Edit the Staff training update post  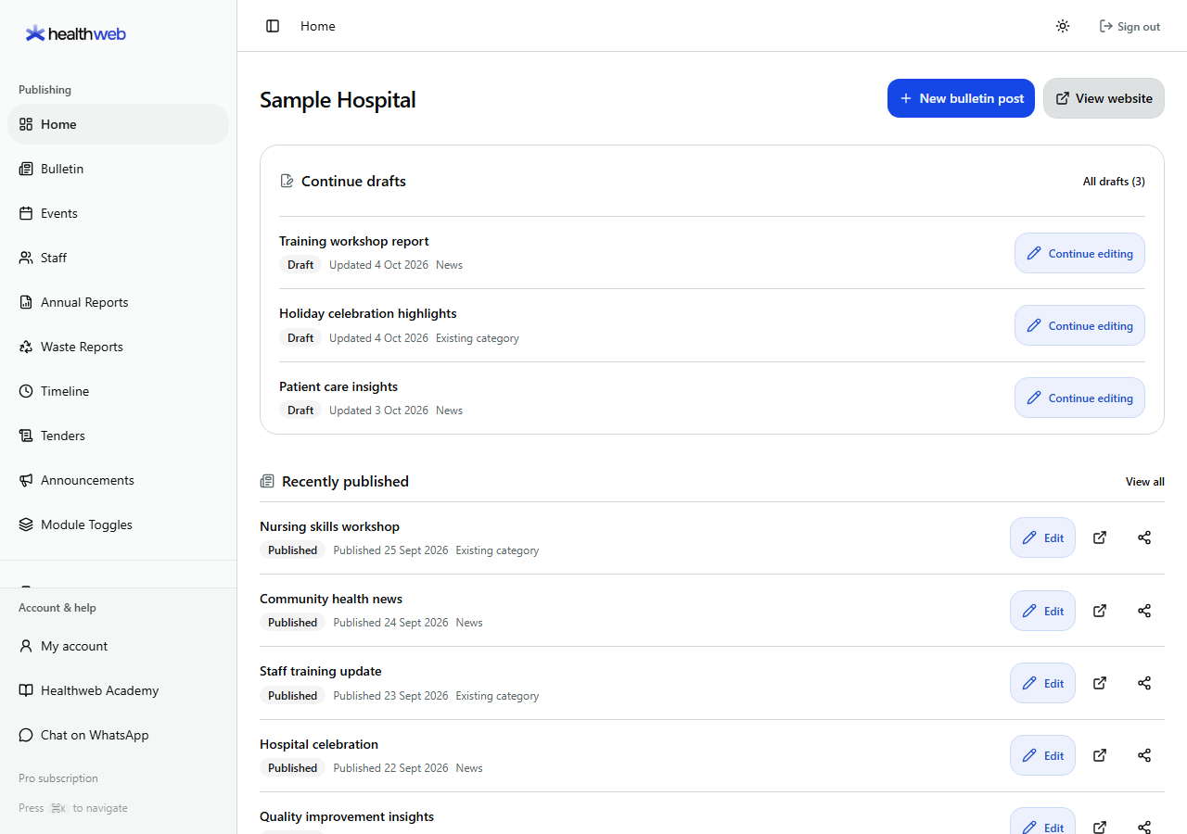(1042, 683)
